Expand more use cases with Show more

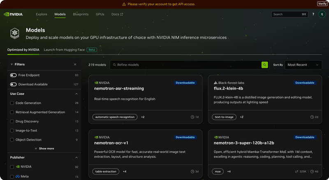click(x=44, y=148)
